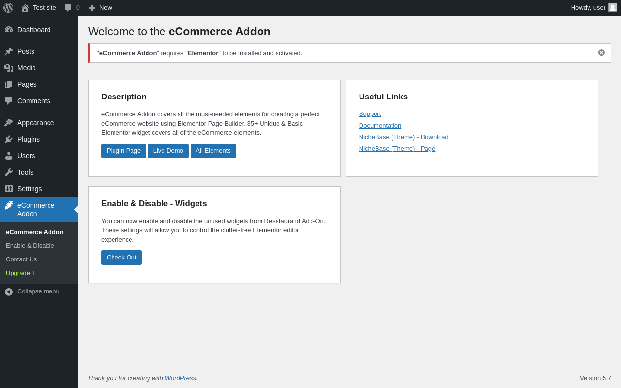Click the WordPress footer link
The image size is (621, 388).
point(180,378)
